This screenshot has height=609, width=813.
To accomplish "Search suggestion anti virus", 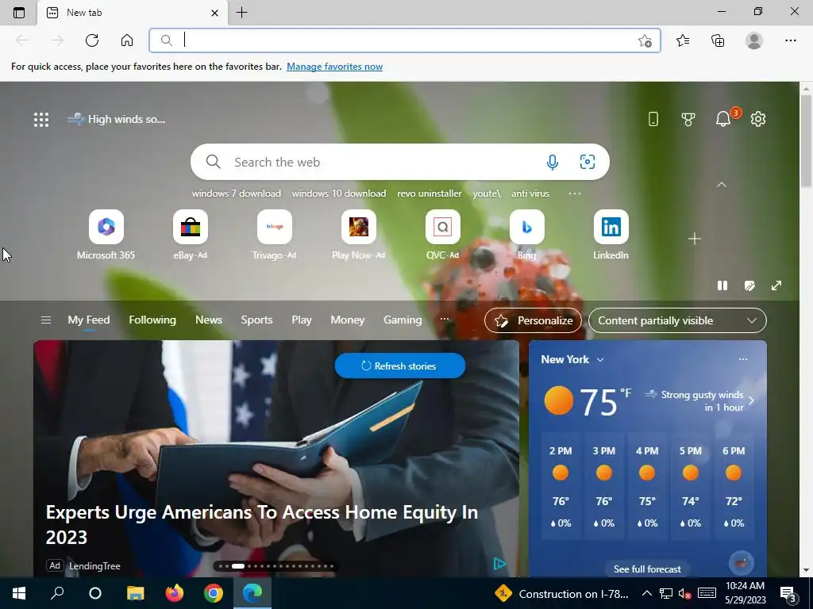I will pyautogui.click(x=530, y=193).
